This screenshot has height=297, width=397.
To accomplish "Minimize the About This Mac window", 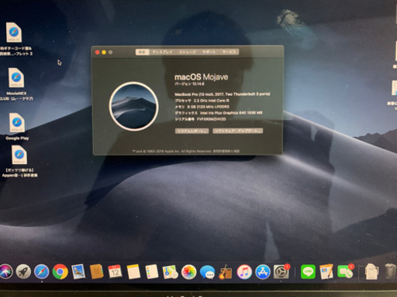I will [104, 53].
